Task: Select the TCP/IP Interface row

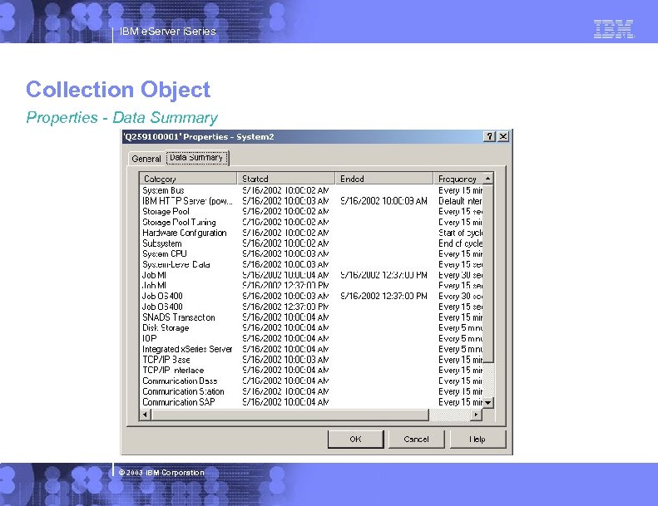Action: click(311, 371)
